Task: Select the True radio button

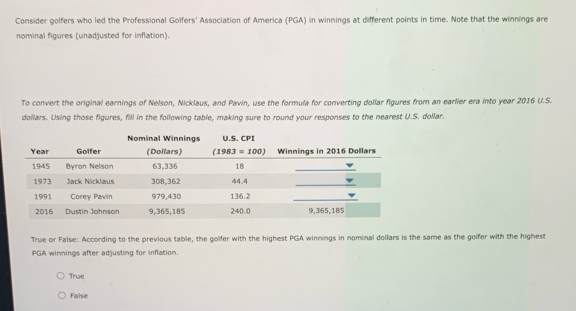Action: 61,276
